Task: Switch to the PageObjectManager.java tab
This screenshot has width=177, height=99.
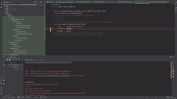Action: coord(160,2)
